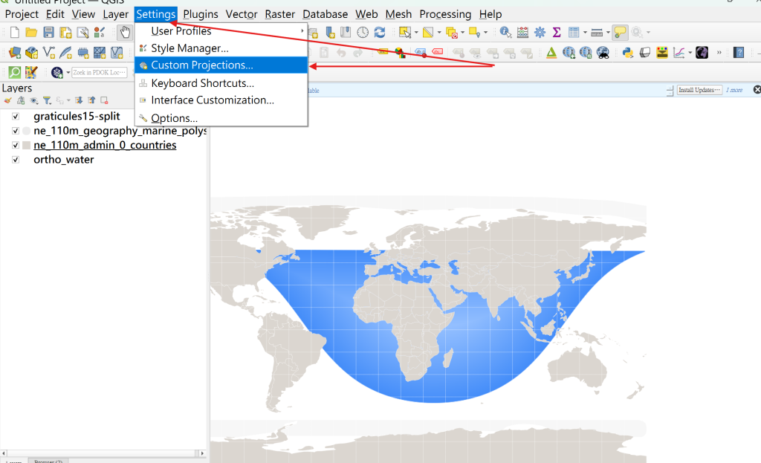Image resolution: width=761 pixels, height=463 pixels.
Task: Open the PDOK plugin dropdown arrow
Action: [x=68, y=72]
